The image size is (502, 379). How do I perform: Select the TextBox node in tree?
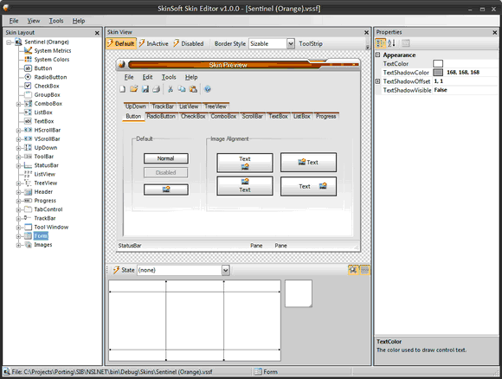click(44, 121)
